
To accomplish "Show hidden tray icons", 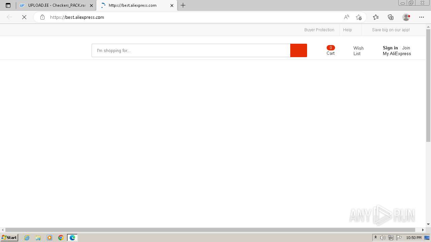I will [x=375, y=238].
